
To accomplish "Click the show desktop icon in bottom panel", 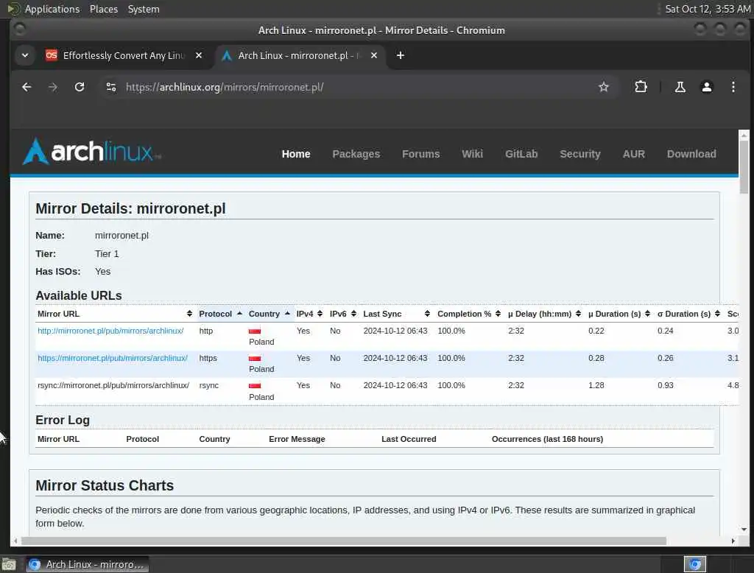I will (x=9, y=564).
